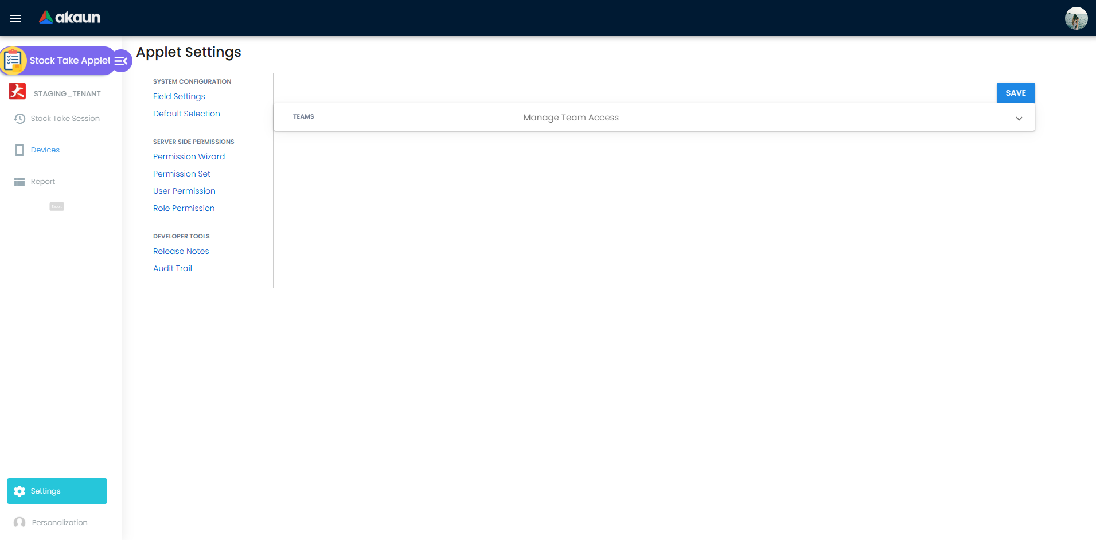Open Role Permission settings
Image resolution: width=1096 pixels, height=540 pixels.
184,208
